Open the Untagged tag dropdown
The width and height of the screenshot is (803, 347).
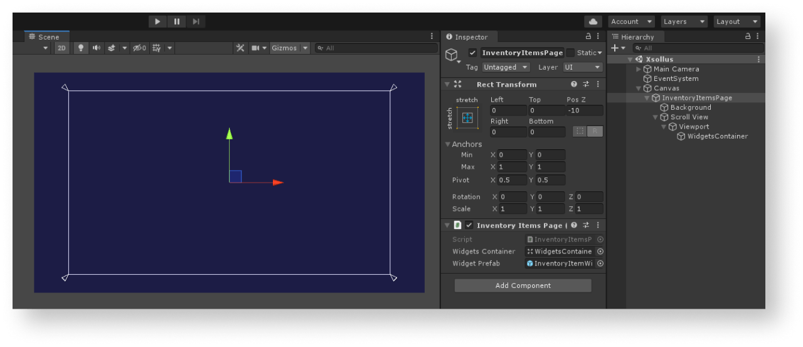(506, 67)
